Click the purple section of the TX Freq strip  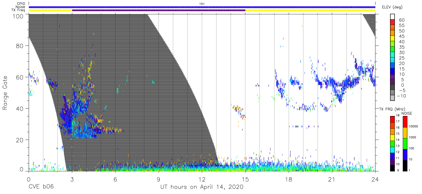tap(159, 10)
